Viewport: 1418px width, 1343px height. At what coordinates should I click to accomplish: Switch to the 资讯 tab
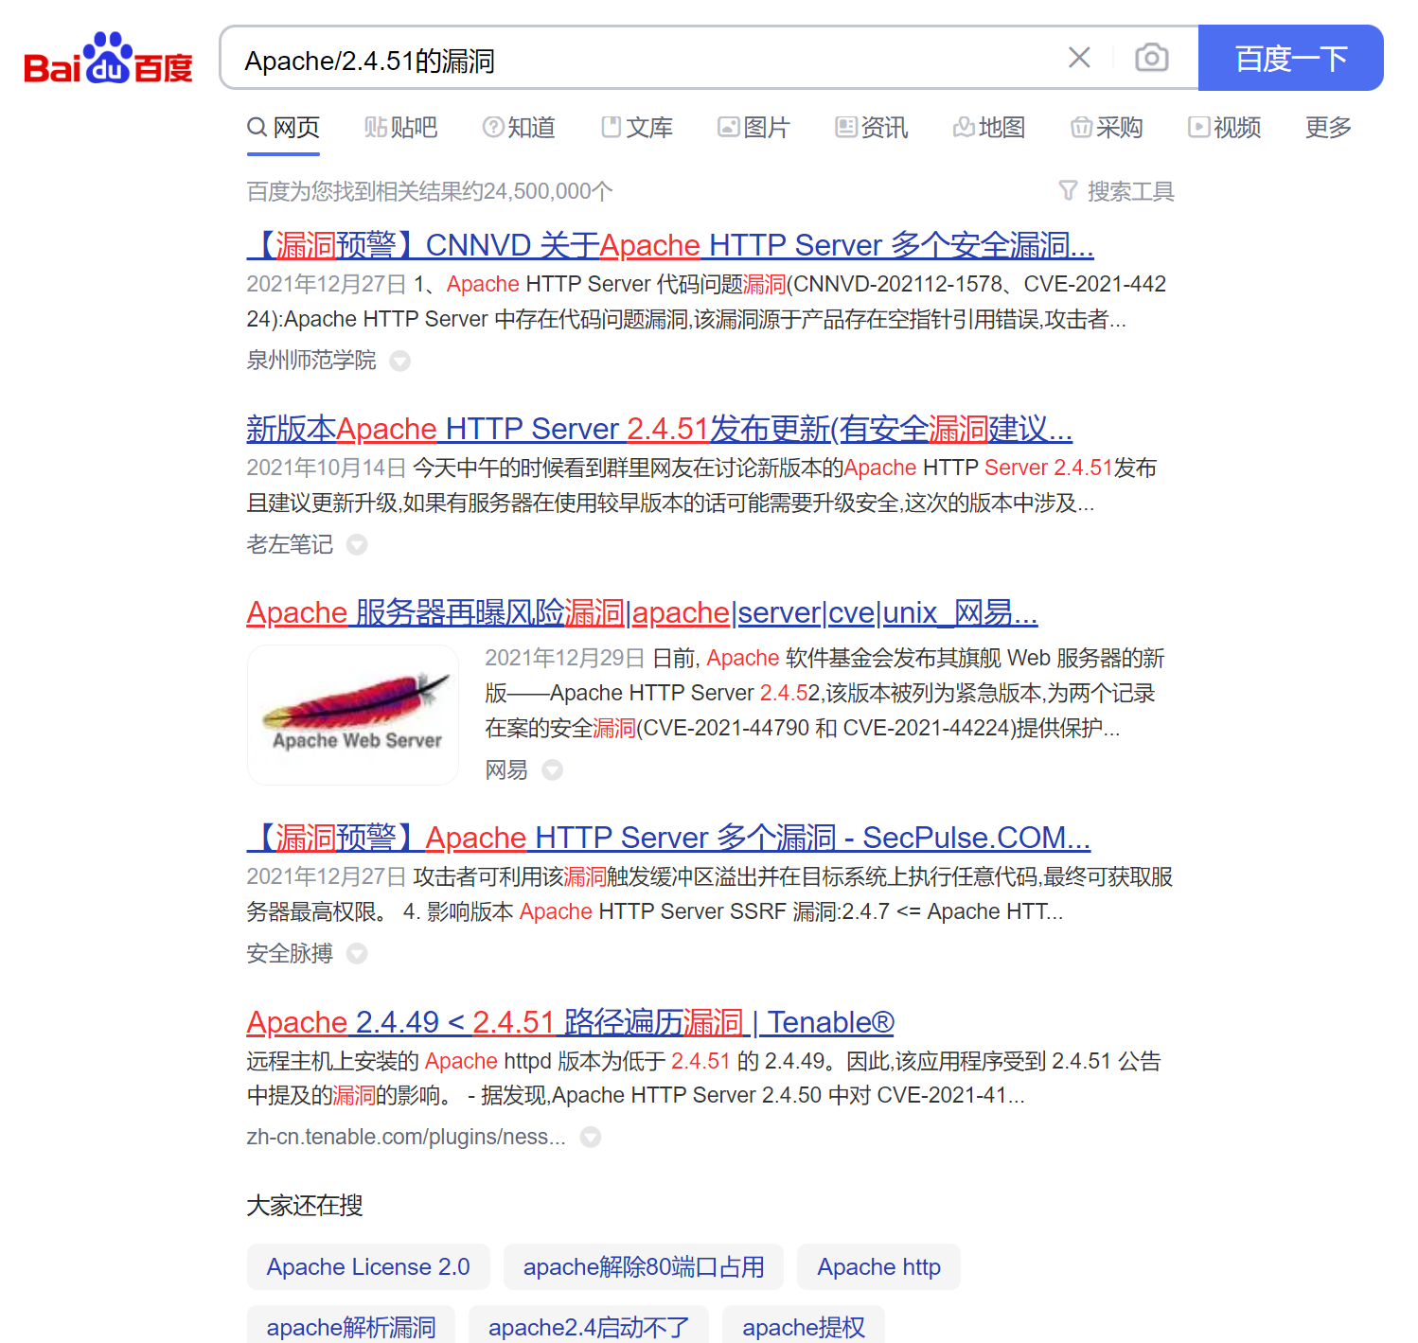tap(872, 128)
